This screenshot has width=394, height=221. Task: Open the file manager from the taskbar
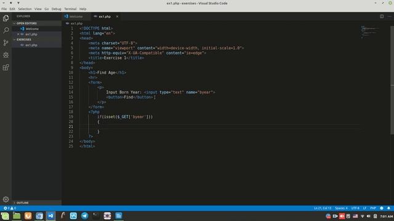(x=17, y=215)
